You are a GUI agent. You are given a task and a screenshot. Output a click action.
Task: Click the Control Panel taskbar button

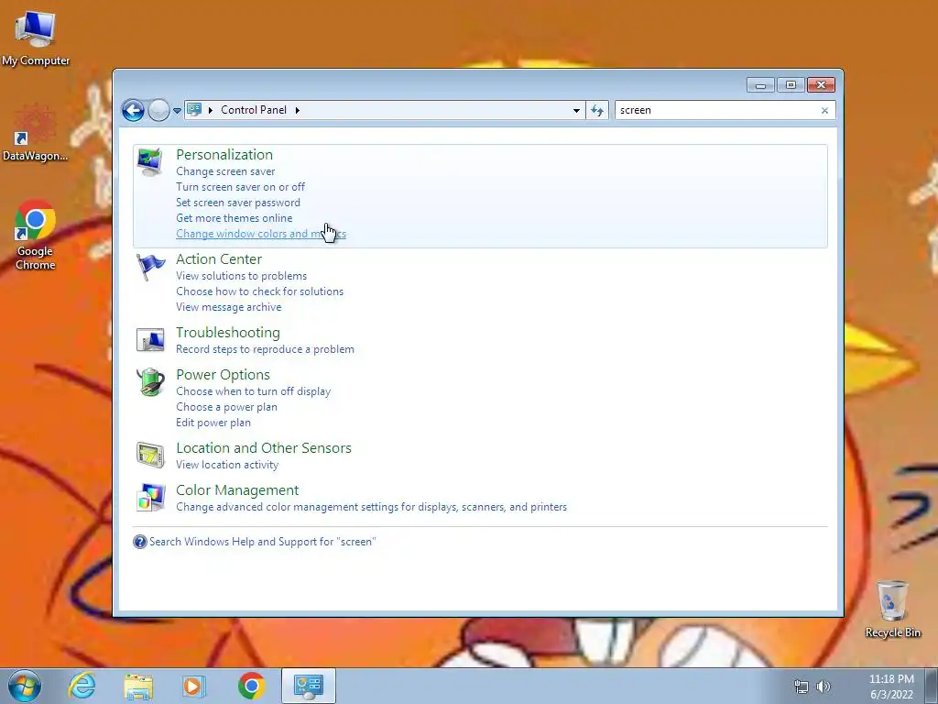tap(309, 686)
